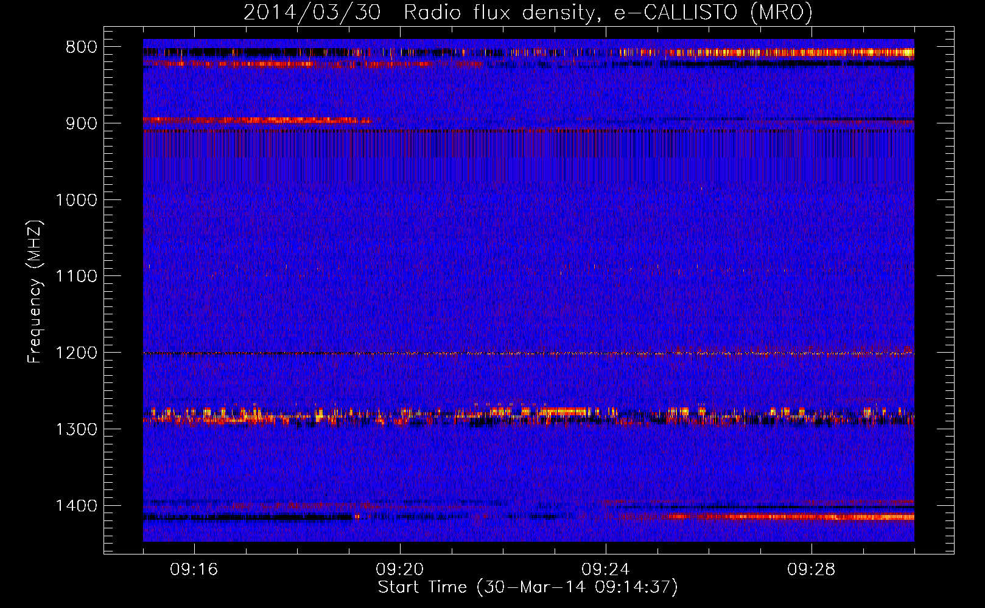Select the 1200 frequency tick label

[x=76, y=353]
